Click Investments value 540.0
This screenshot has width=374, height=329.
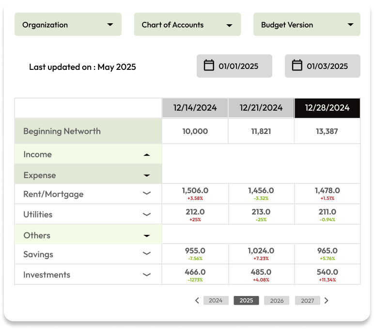tap(327, 272)
